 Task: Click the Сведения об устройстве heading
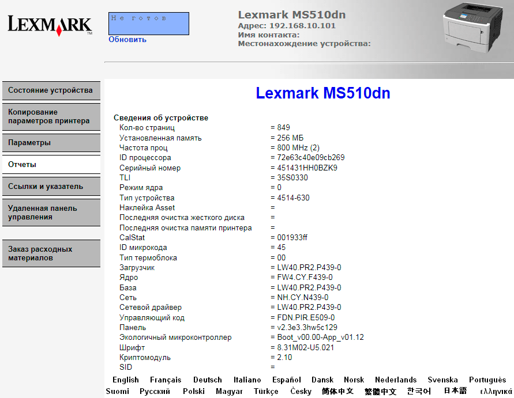point(161,118)
